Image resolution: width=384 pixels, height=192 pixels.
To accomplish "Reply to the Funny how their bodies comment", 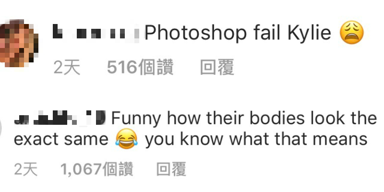I will [171, 169].
